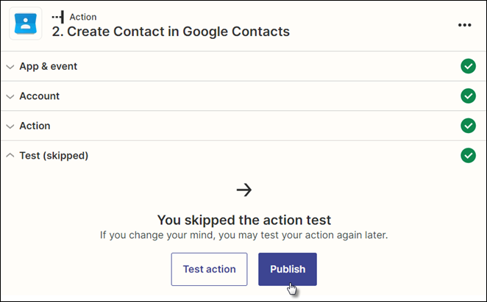Expand the App & event chevron
The image size is (487, 302).
[x=10, y=67]
